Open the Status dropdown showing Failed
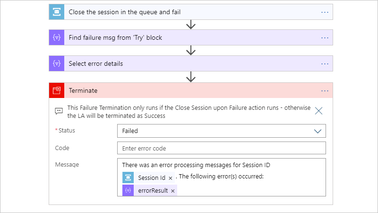 click(x=222, y=131)
